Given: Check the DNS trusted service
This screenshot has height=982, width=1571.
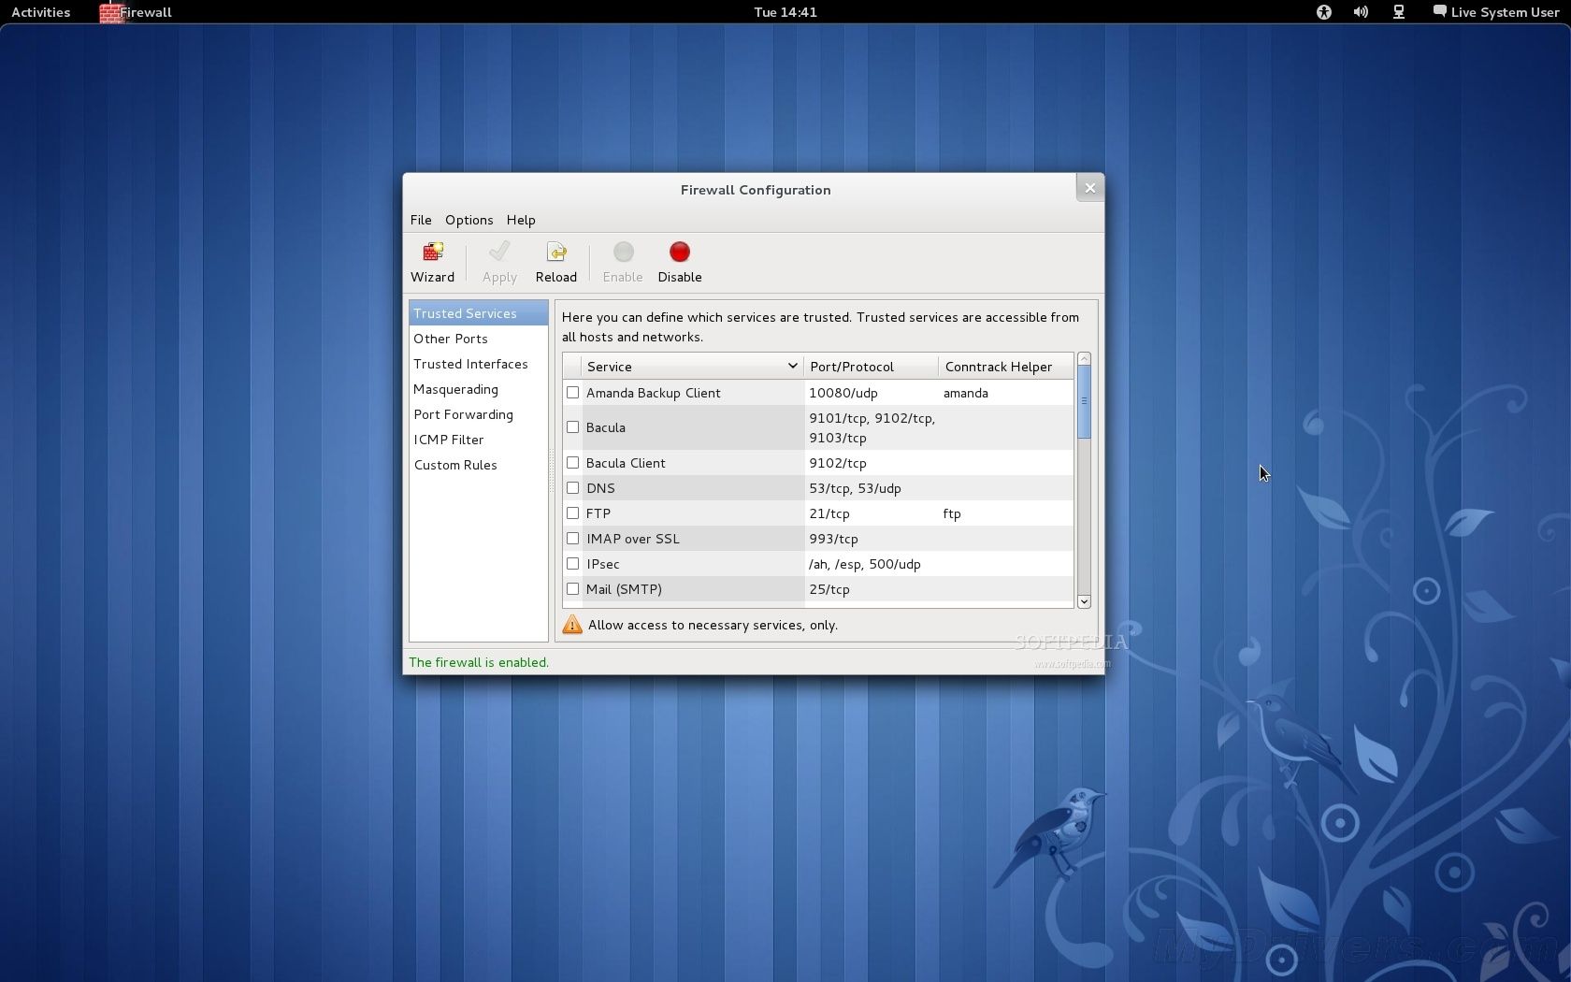Looking at the screenshot, I should 573,488.
